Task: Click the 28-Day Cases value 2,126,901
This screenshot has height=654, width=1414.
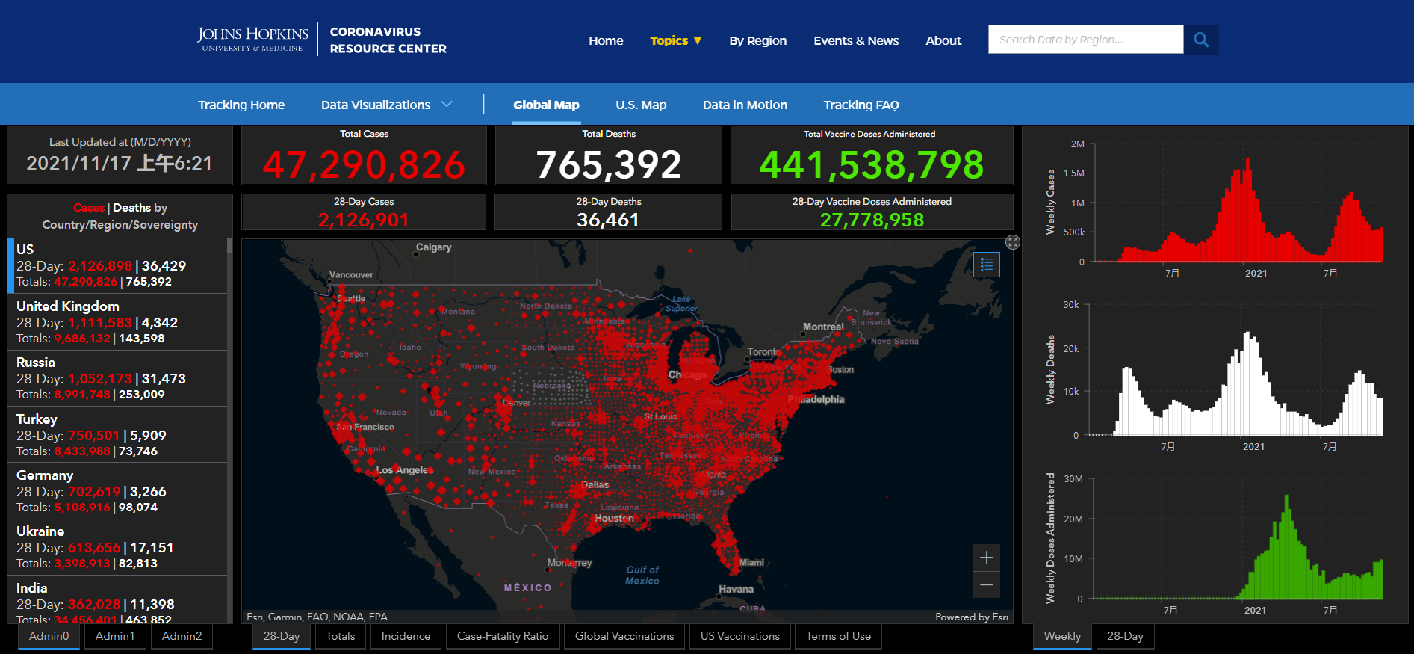Action: pos(364,220)
